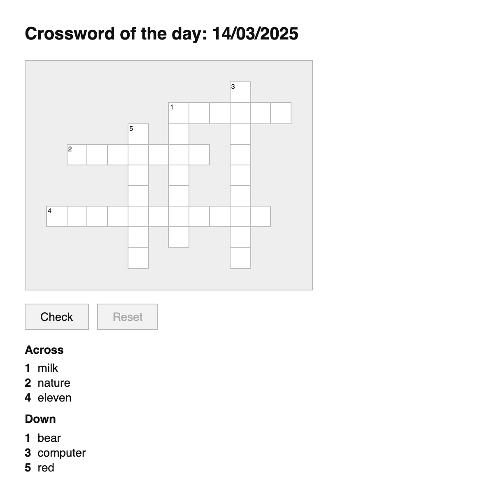
Task: Select the last cell of 2 Across
Action: coord(199,155)
